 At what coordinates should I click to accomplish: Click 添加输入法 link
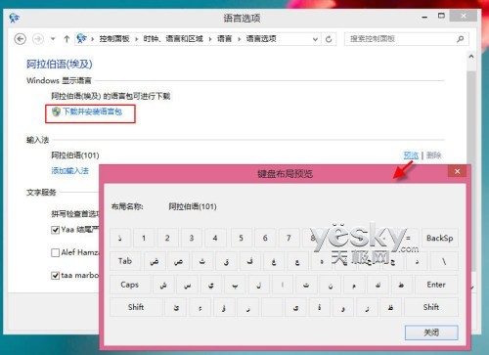pyautogui.click(x=69, y=170)
